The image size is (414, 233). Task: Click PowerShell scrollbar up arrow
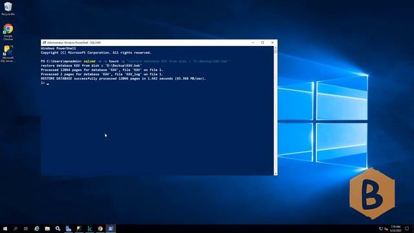[x=276, y=48]
